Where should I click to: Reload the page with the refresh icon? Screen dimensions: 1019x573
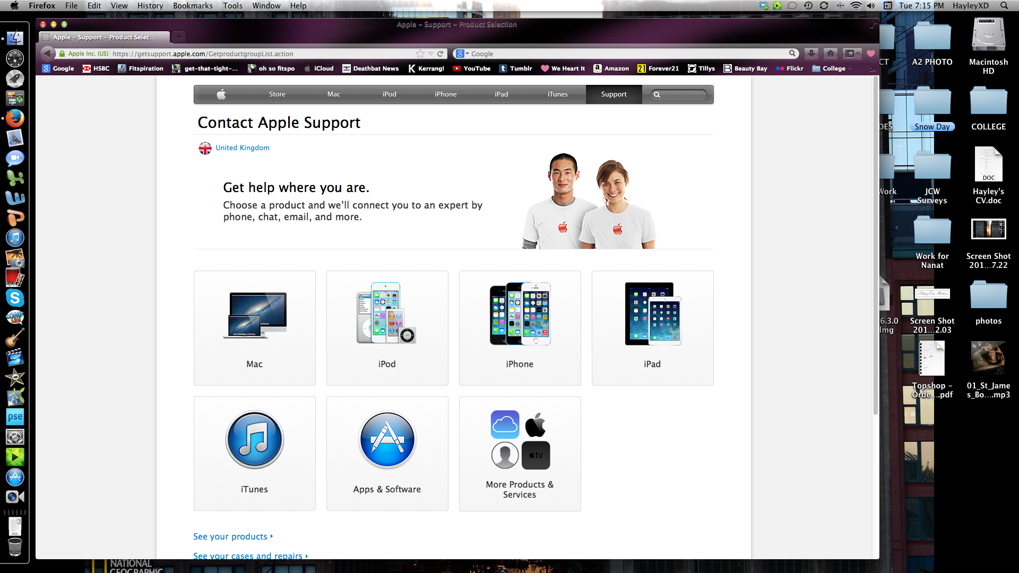[440, 54]
